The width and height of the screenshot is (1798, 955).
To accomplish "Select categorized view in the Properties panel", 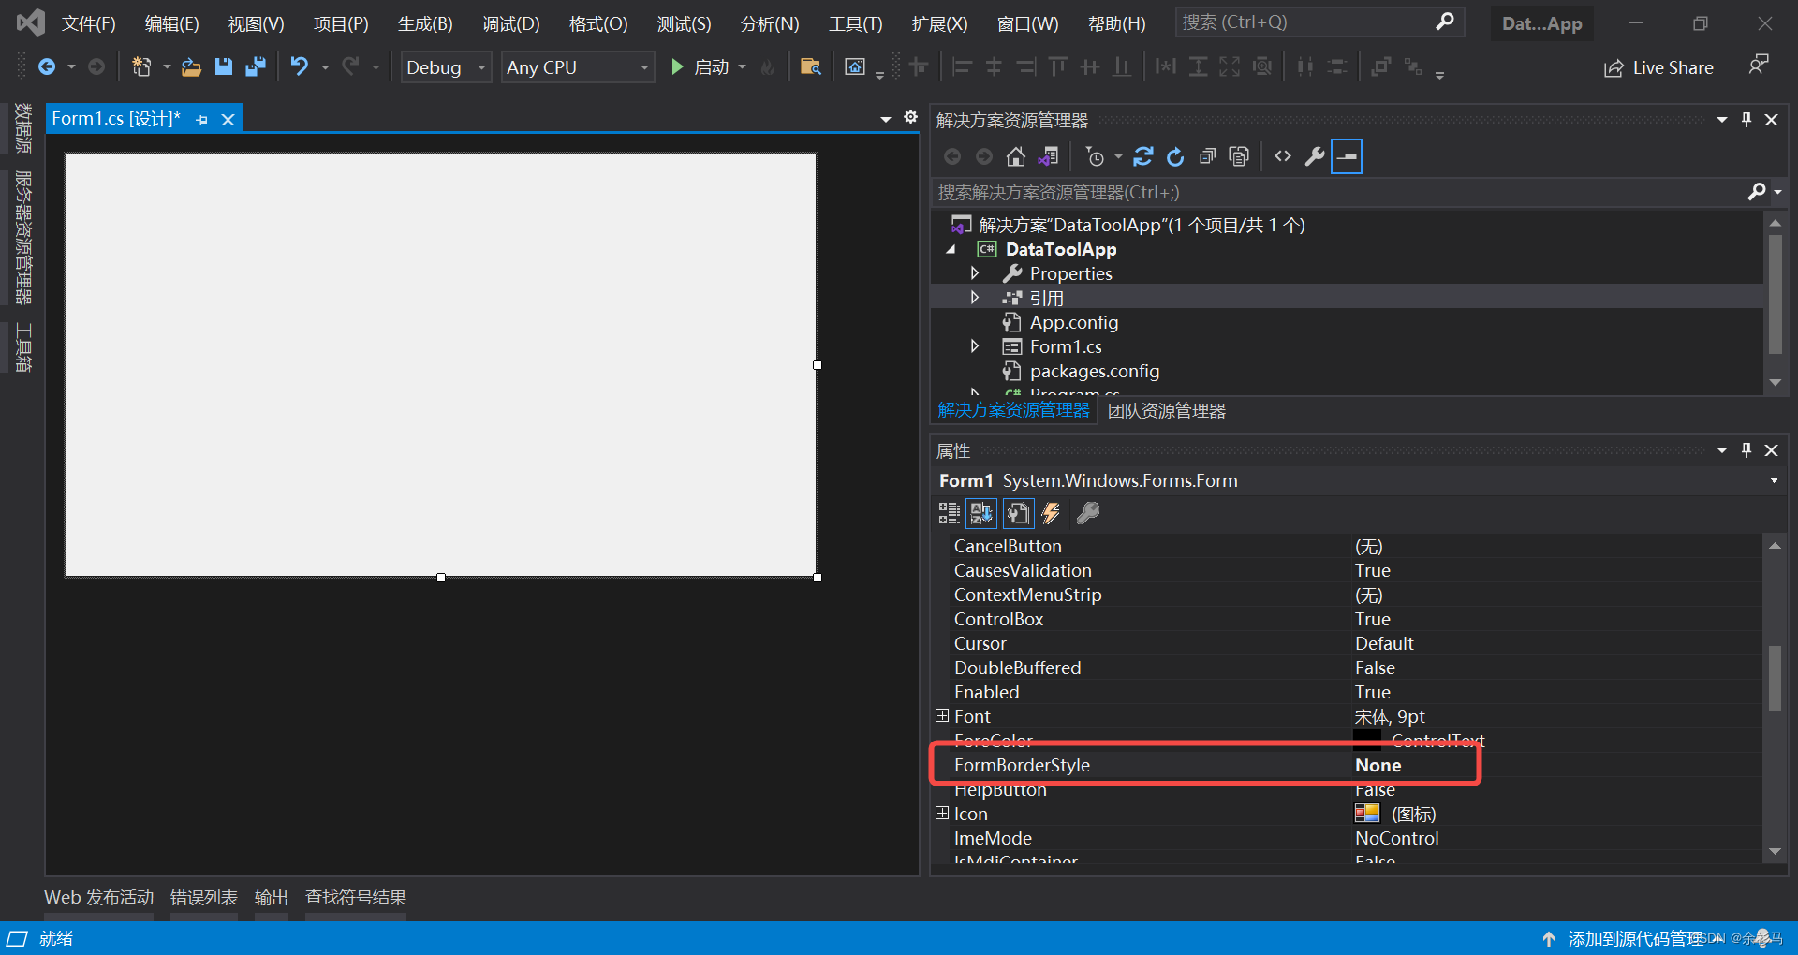I will [948, 513].
